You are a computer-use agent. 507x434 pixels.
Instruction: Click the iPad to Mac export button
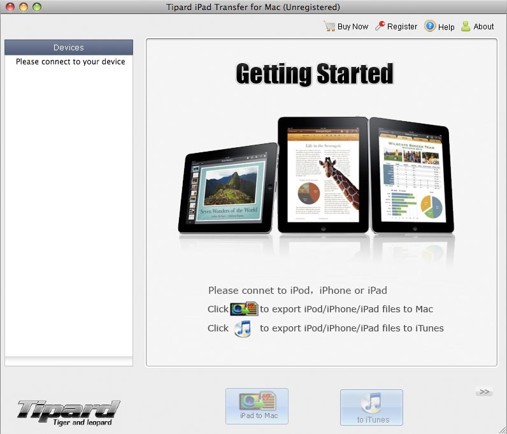click(257, 406)
